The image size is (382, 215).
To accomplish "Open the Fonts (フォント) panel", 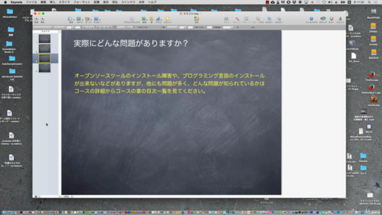I will (340, 19).
